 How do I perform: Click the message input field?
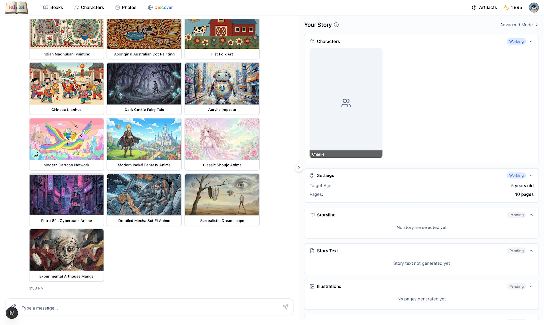[x=130, y=308]
